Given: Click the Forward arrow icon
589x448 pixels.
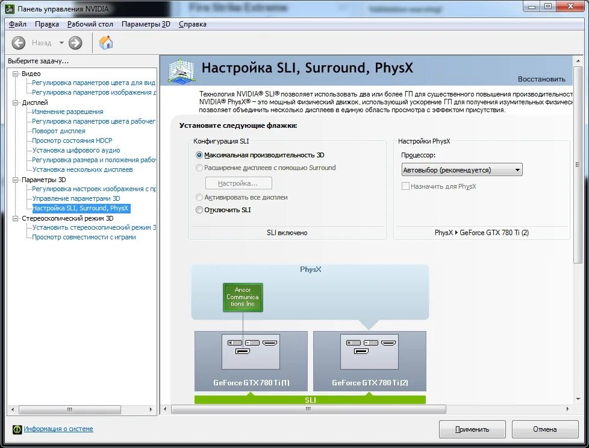Looking at the screenshot, I should 75,43.
